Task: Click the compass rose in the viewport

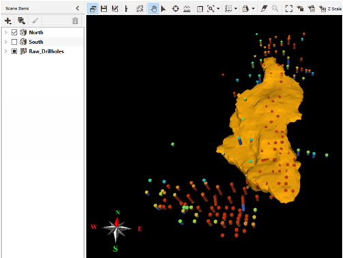Action: (x=116, y=229)
